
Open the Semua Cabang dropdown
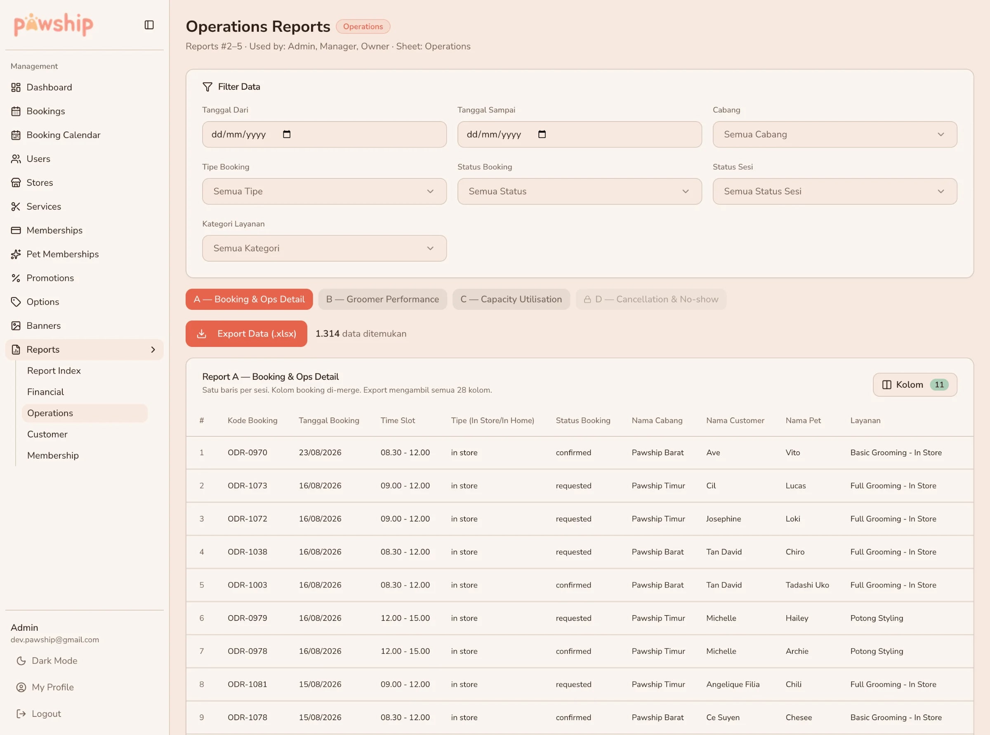pos(834,134)
